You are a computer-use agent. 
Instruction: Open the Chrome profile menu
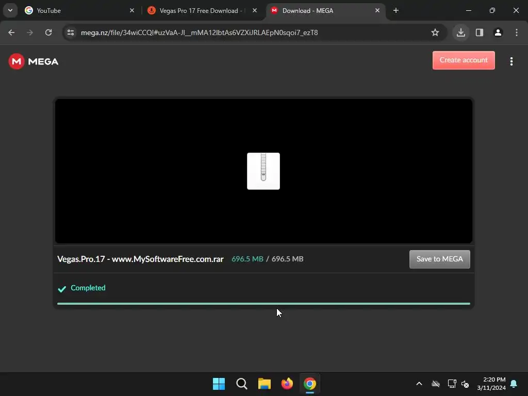coord(498,32)
